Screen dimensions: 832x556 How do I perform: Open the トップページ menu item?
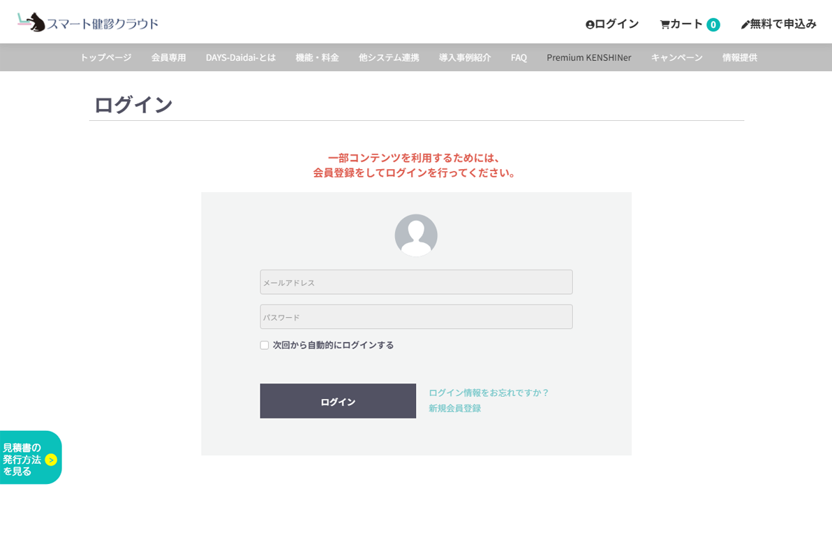coord(105,57)
